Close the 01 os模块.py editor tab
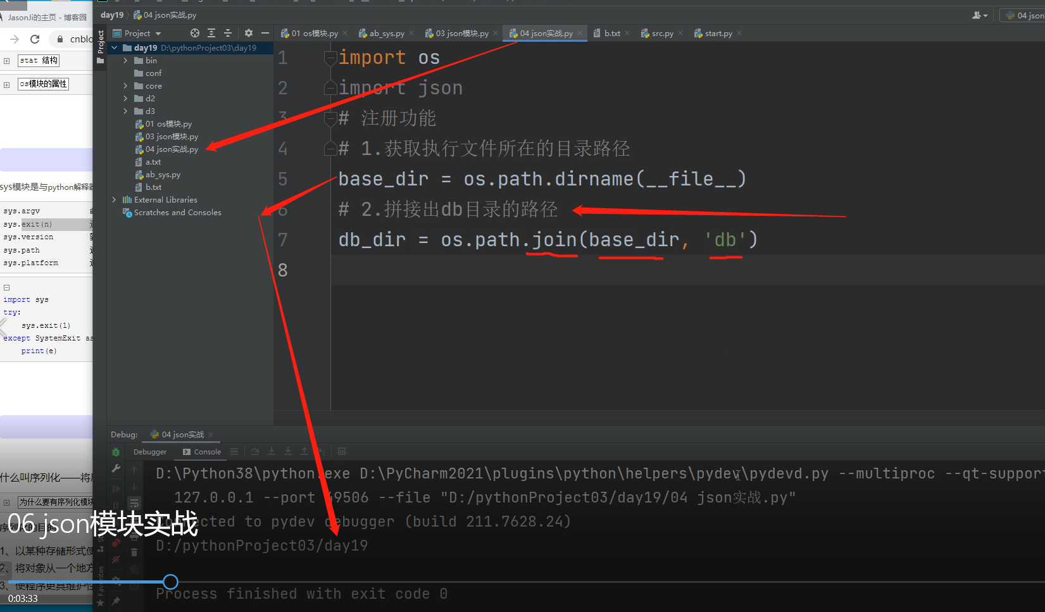This screenshot has width=1045, height=612. click(x=344, y=33)
